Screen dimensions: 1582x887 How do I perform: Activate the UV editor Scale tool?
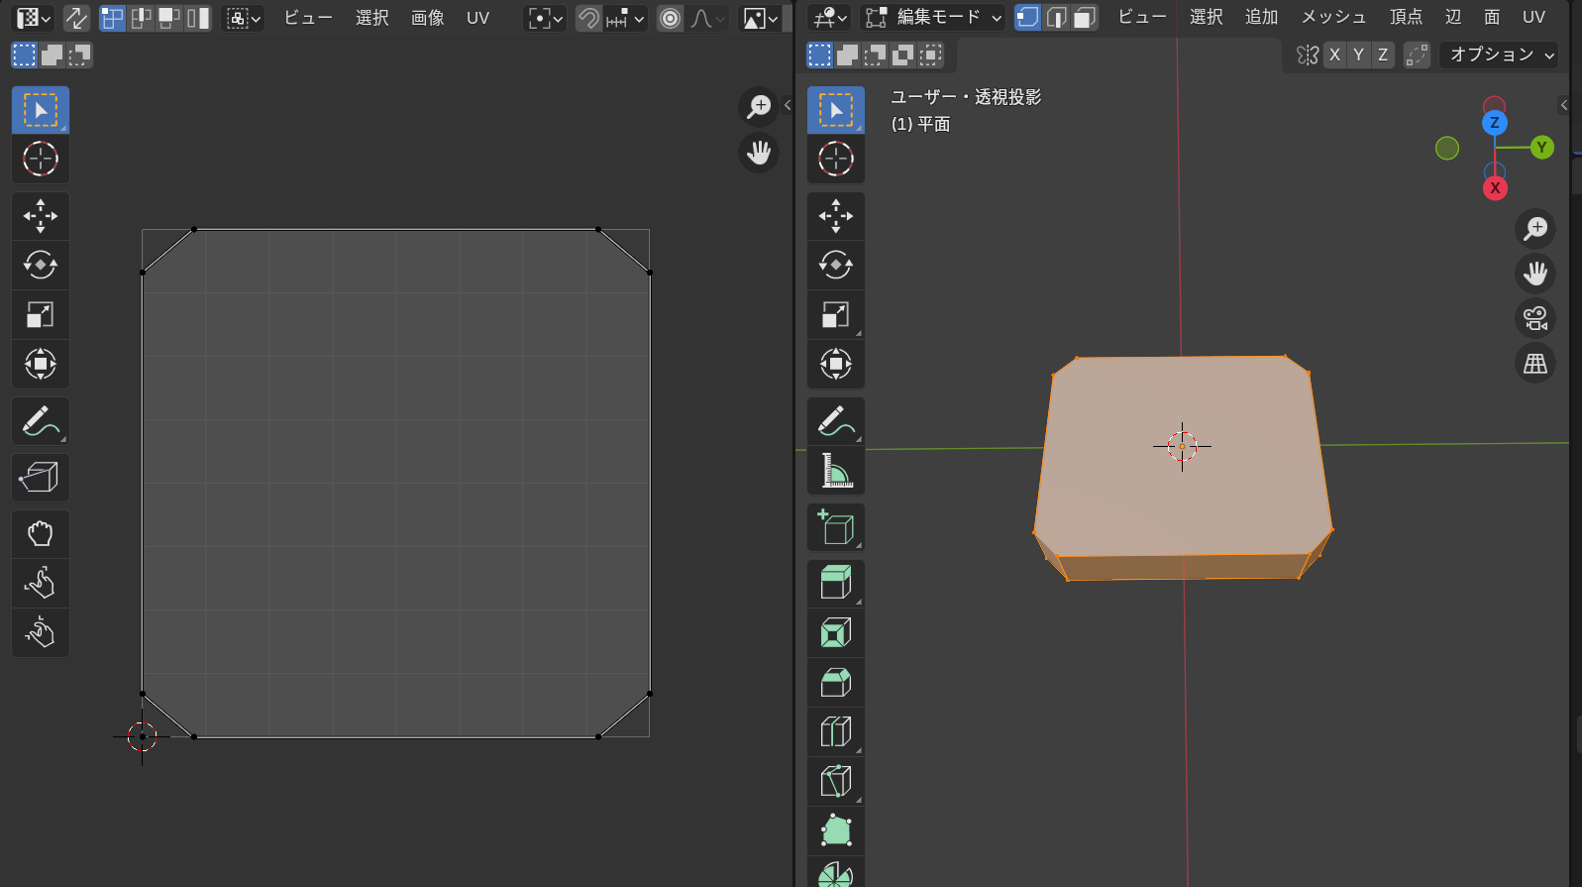click(41, 314)
